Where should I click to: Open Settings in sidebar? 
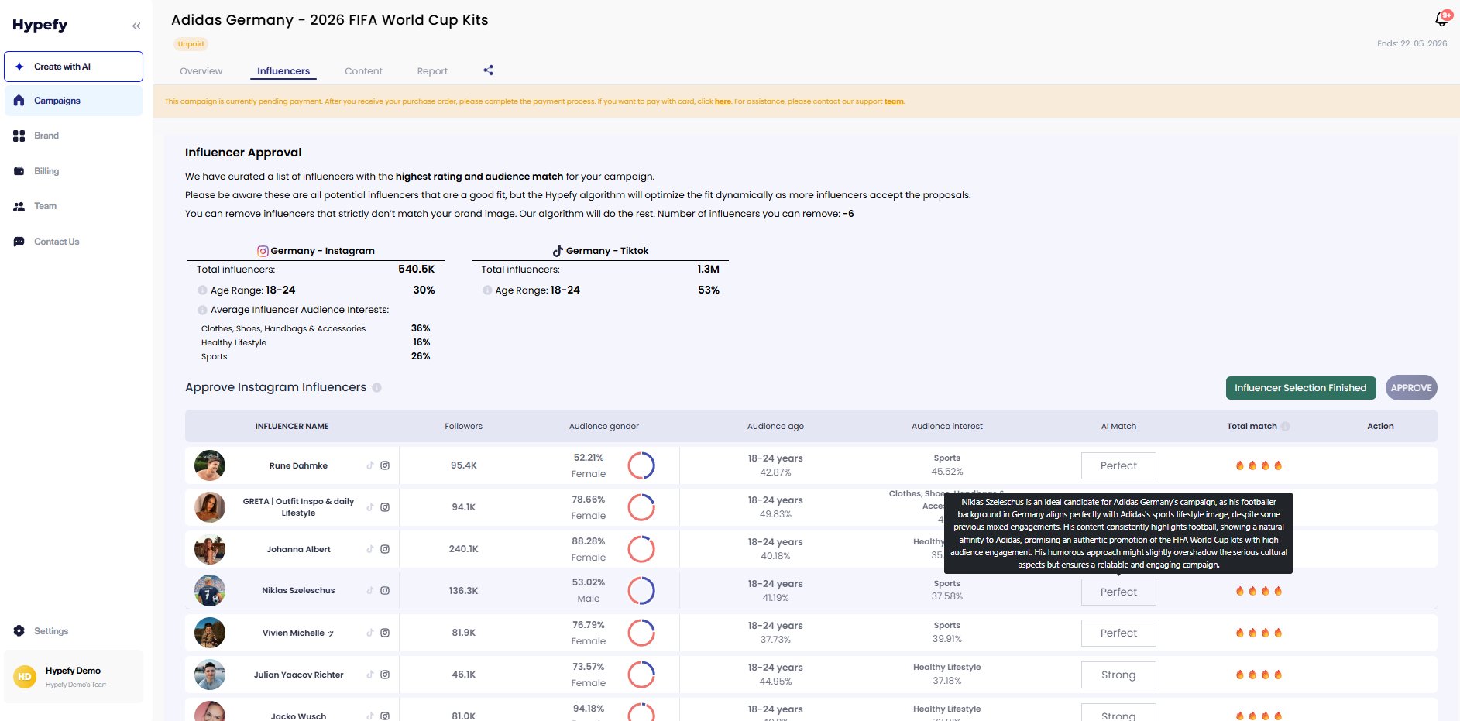[74, 631]
